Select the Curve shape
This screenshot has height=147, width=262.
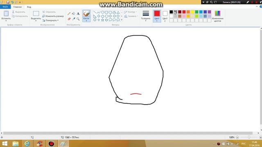[99, 12]
